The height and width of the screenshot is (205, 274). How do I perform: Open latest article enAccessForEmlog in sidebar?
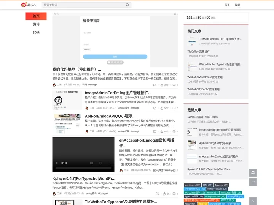[218, 156]
